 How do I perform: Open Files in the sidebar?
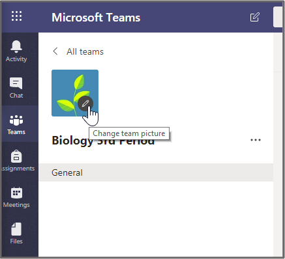coord(16,234)
